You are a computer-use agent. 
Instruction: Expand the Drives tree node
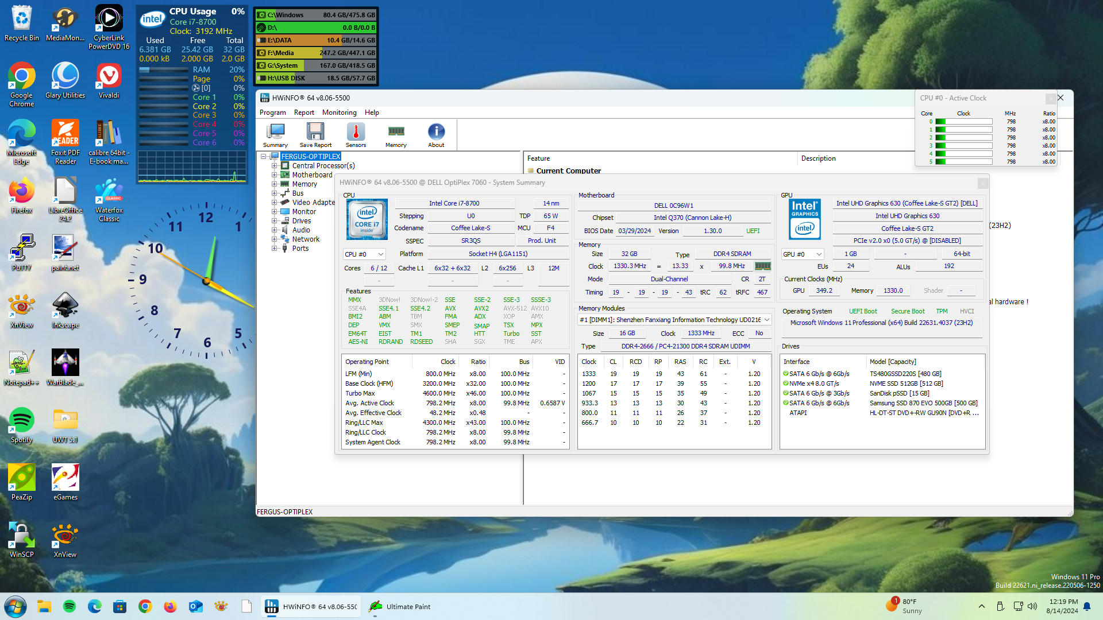pyautogui.click(x=275, y=221)
